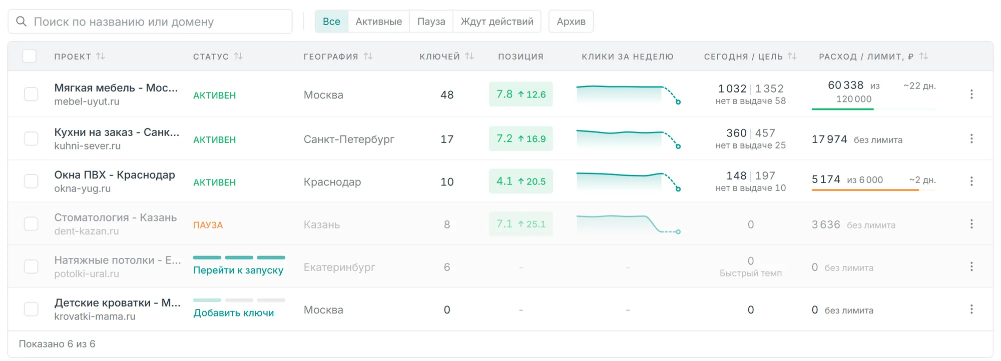Open the three-dot menu for potolki-ural.ru
1001x361 pixels.
(971, 266)
